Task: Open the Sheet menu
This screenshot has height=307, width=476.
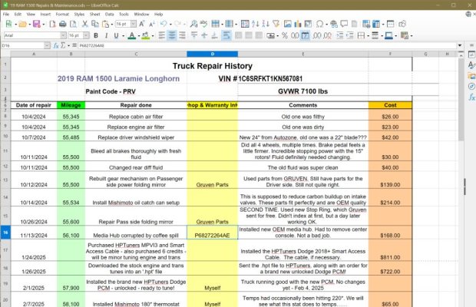Action: pyautogui.click(x=94, y=15)
